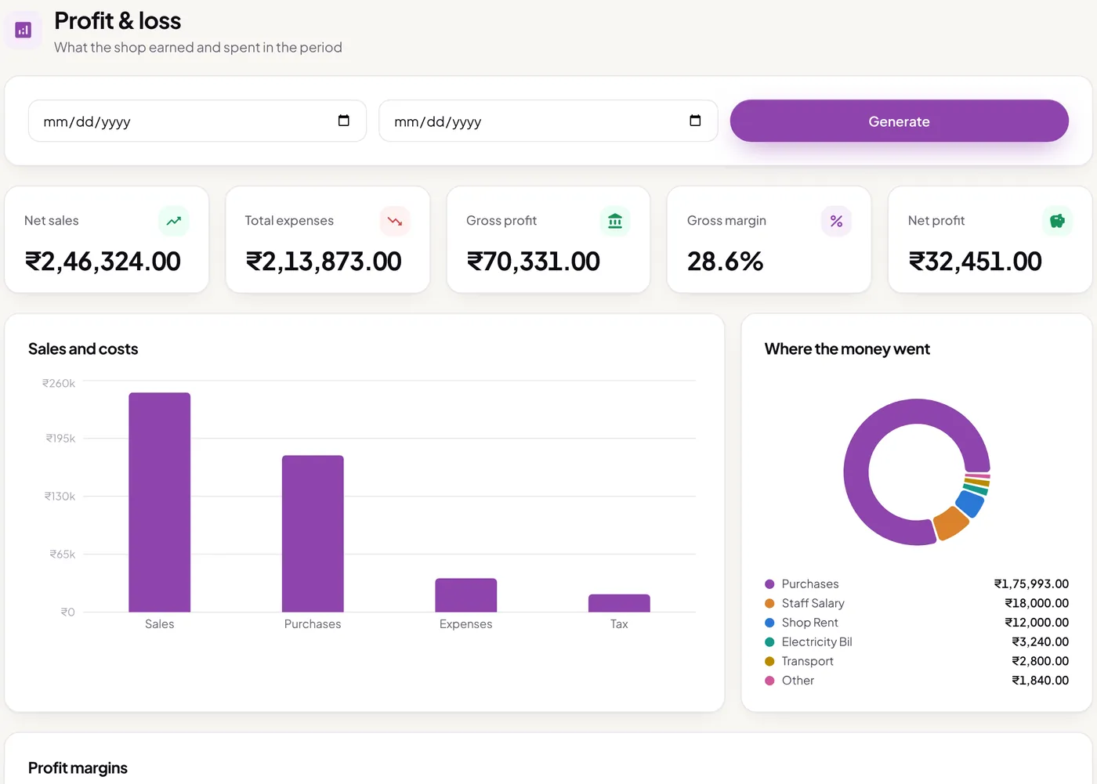The image size is (1097, 784).
Task: Click the orange Staff Salary legend dot
Action: click(769, 603)
